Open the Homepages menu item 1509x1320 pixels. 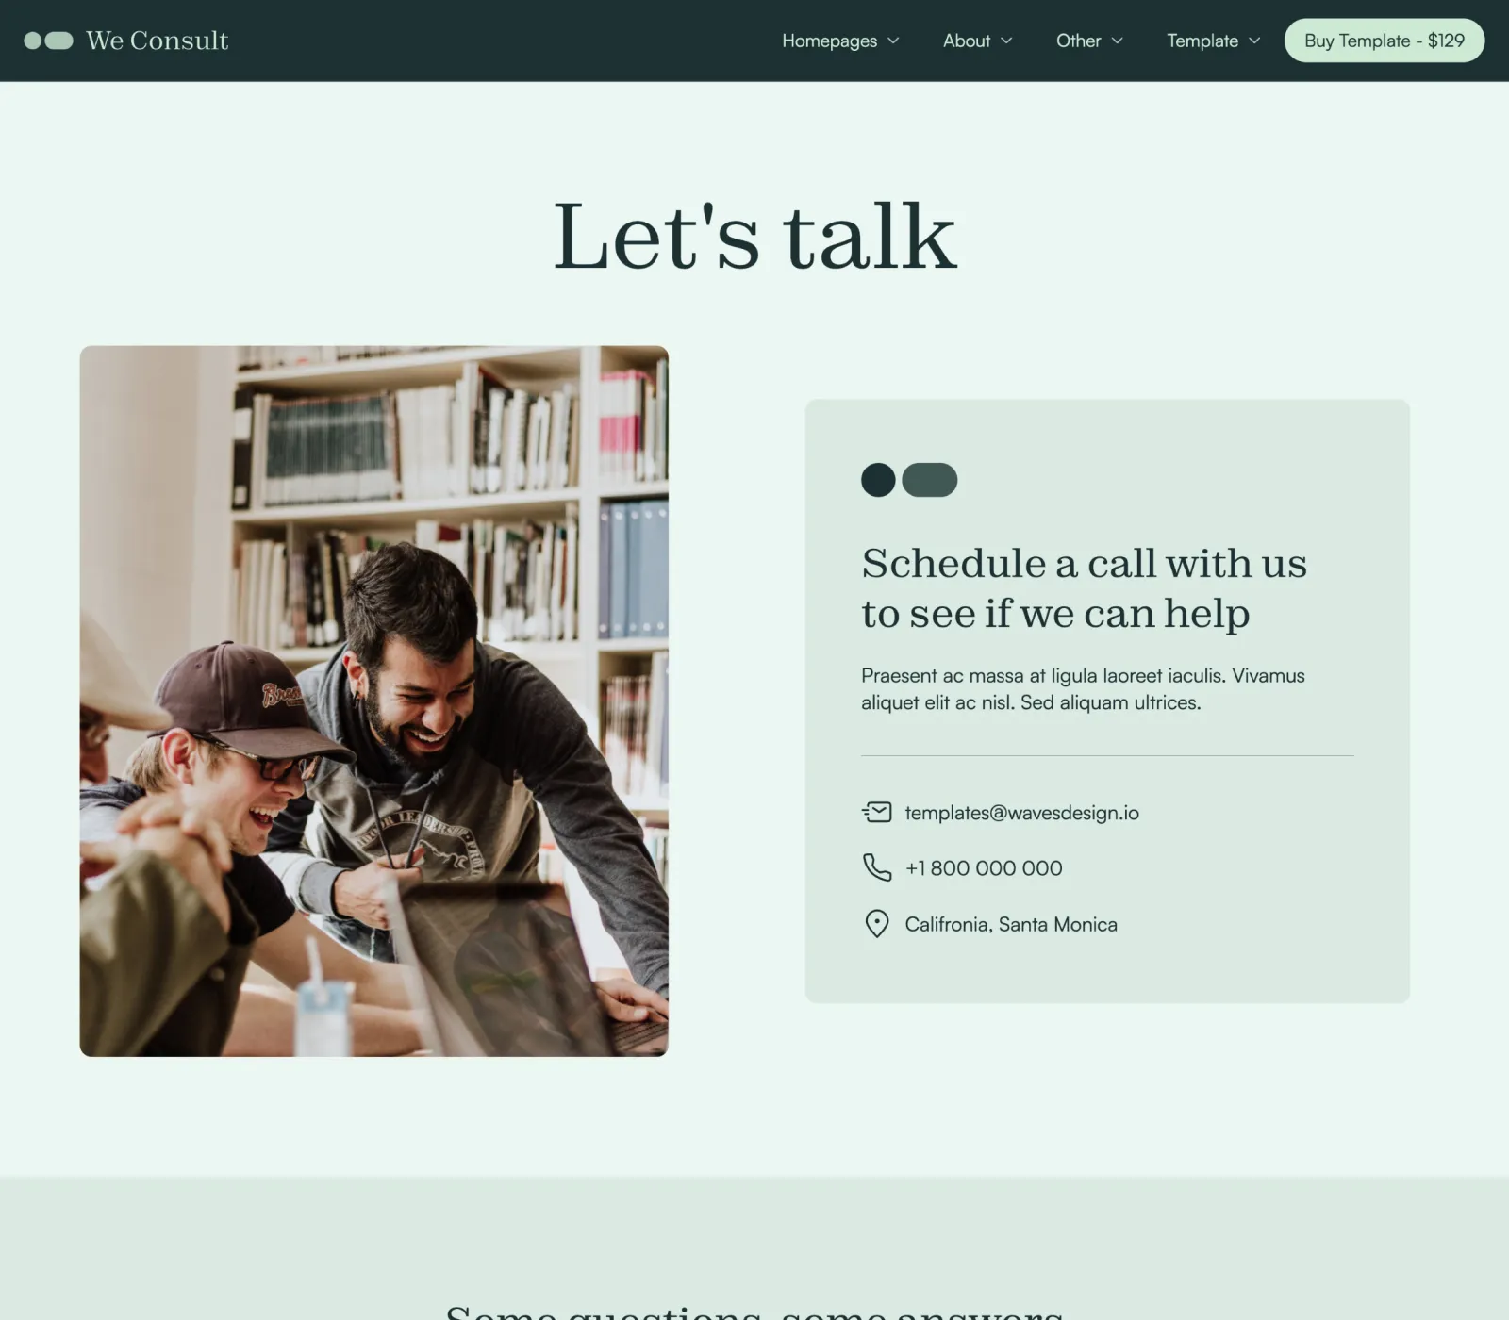tap(830, 41)
